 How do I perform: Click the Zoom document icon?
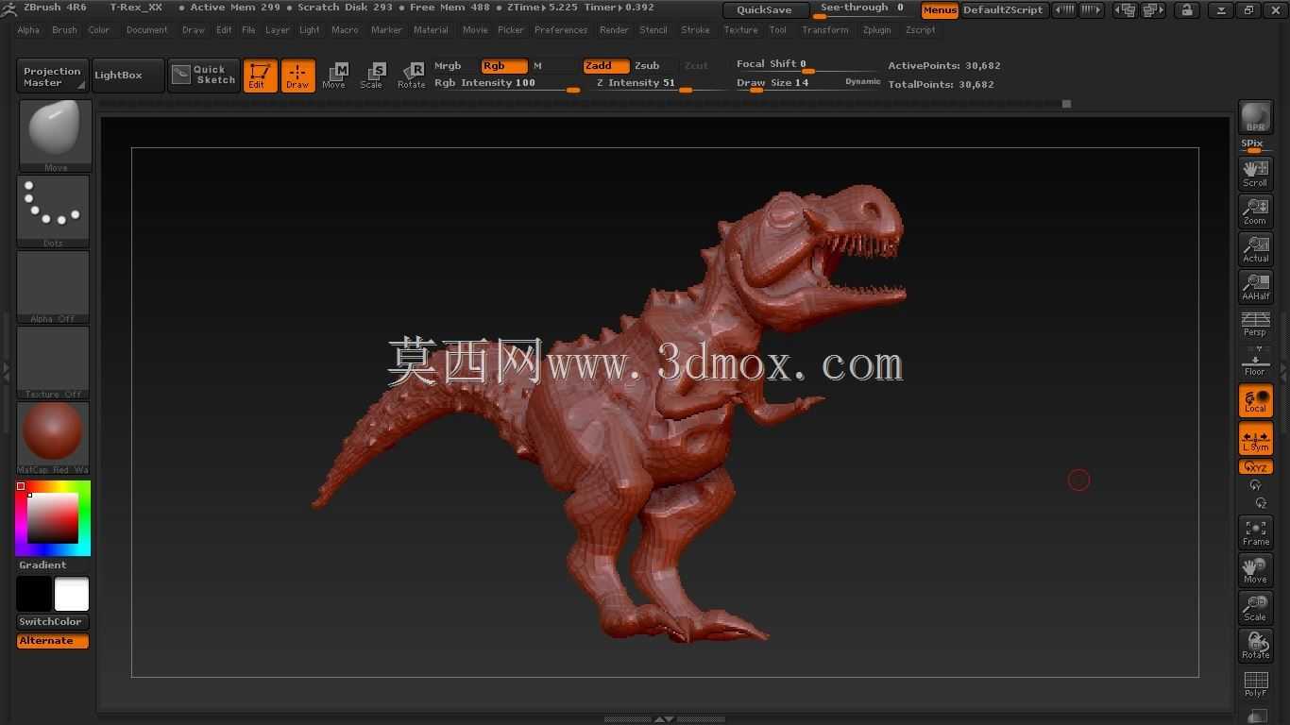click(1256, 211)
